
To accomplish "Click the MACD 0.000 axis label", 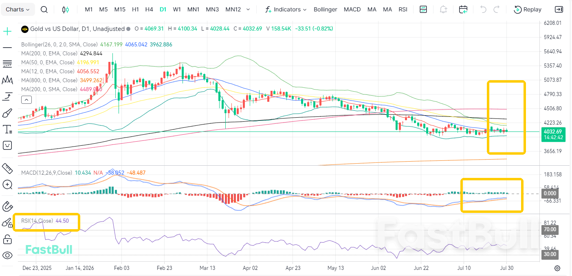I will 550,193.
